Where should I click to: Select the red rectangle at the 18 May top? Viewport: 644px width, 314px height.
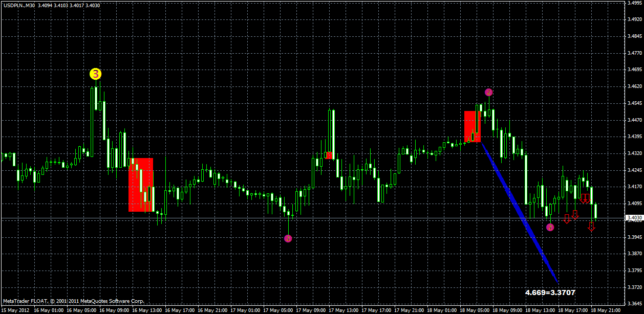pos(472,125)
